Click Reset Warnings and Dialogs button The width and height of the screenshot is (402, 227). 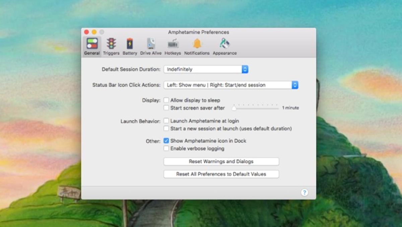point(221,162)
